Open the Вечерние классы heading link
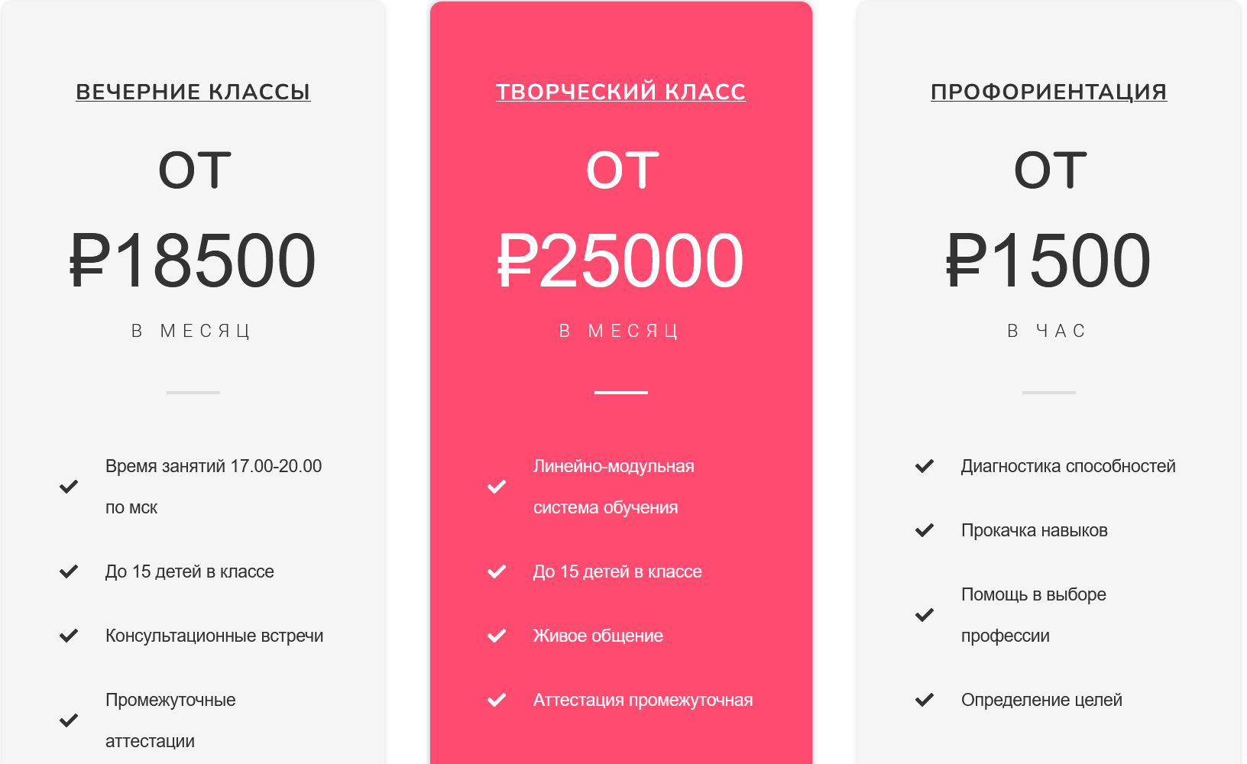The width and height of the screenshot is (1247, 764). point(193,92)
